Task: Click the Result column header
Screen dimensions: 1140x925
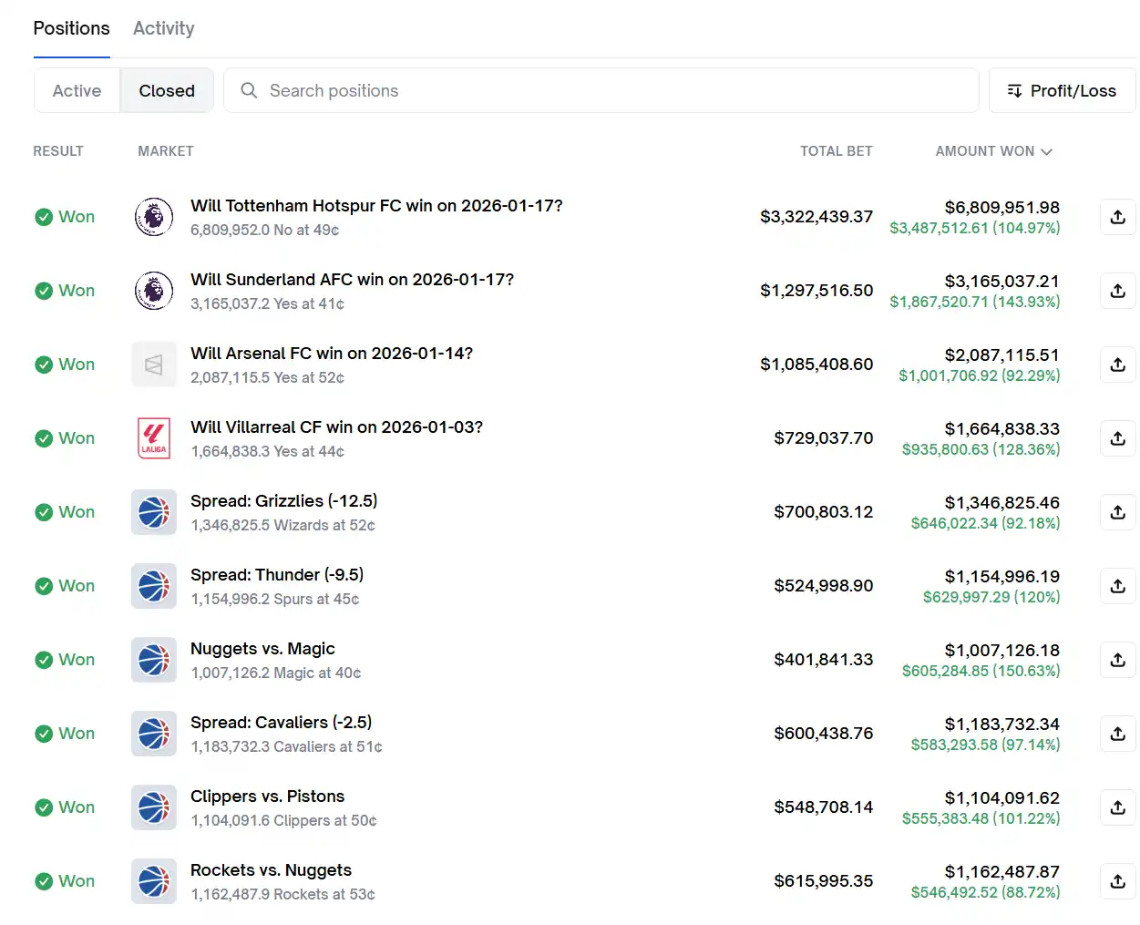Action: pos(58,151)
